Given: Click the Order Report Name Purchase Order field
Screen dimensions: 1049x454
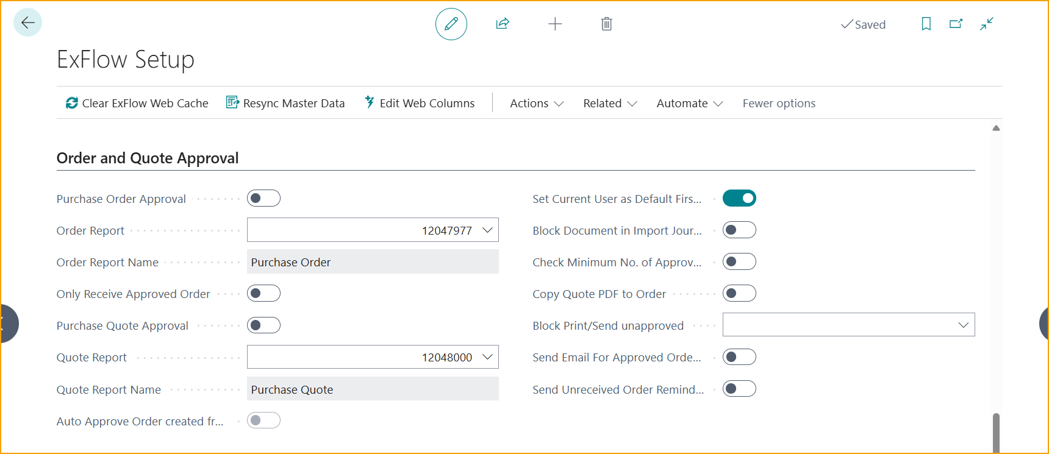Looking at the screenshot, I should (x=373, y=261).
